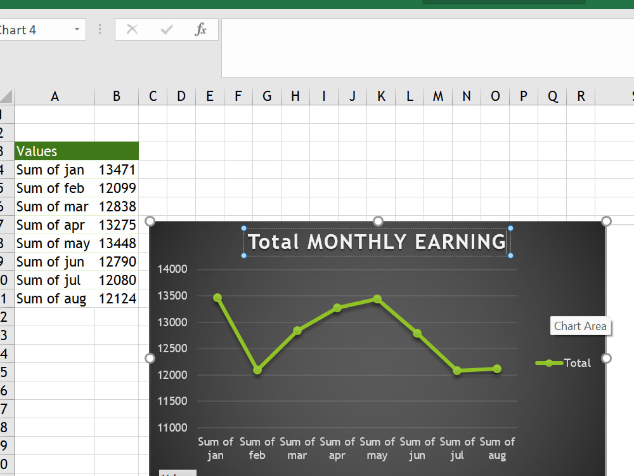This screenshot has width=634, height=476.
Task: Open the Name Box dropdown arrow
Action: click(77, 29)
